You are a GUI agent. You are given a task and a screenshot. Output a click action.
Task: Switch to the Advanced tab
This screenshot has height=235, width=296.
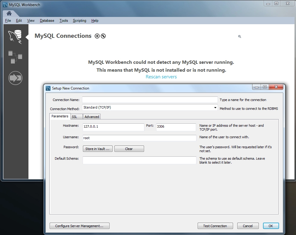[x=91, y=116]
